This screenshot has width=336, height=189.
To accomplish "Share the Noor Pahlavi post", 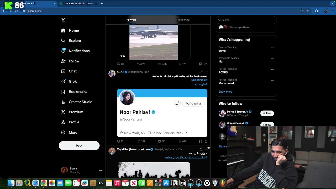I will [206, 141].
